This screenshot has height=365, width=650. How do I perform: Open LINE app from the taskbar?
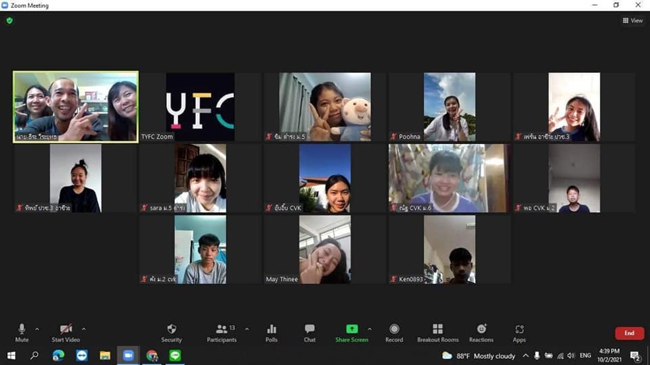pyautogui.click(x=175, y=356)
